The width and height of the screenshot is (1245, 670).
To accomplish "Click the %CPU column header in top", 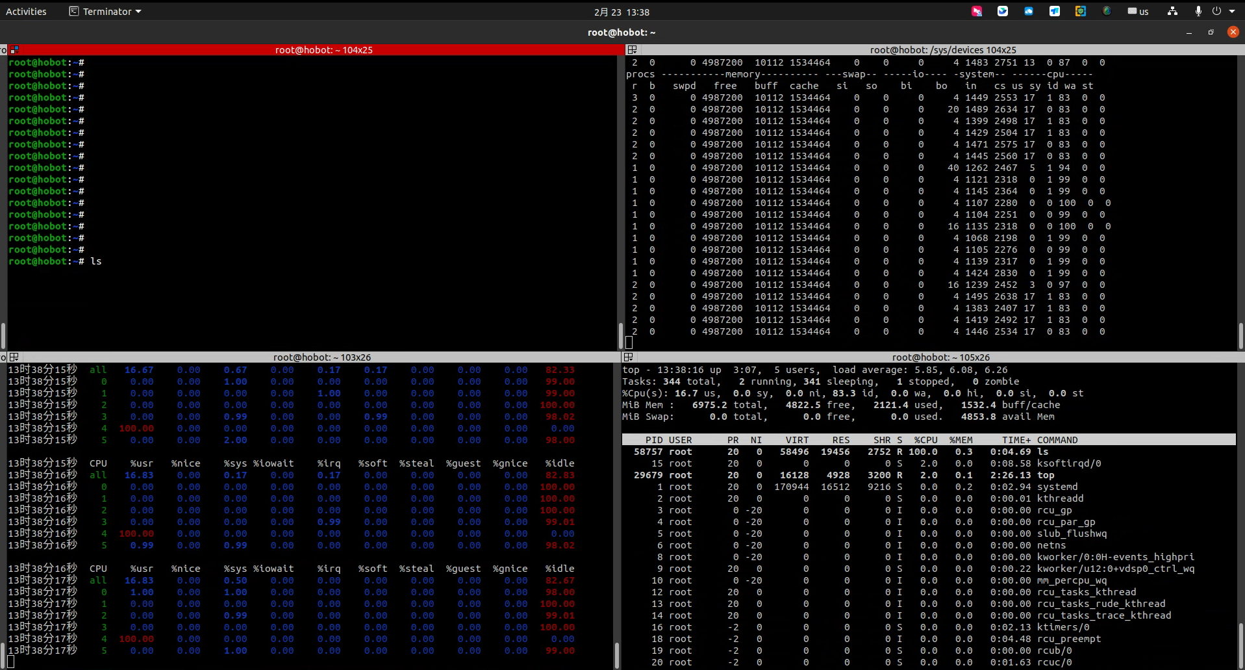I will [x=925, y=440].
